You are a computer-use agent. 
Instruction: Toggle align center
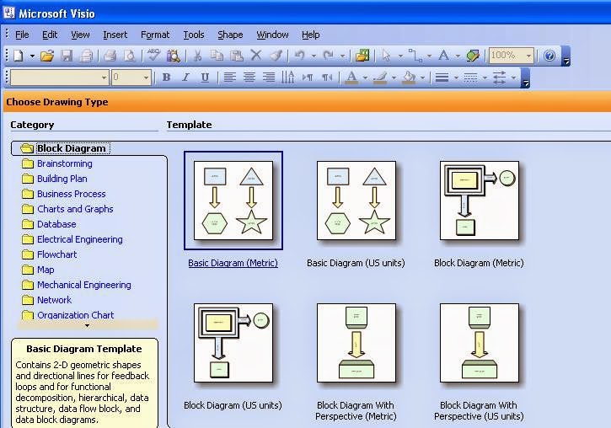[x=249, y=78]
